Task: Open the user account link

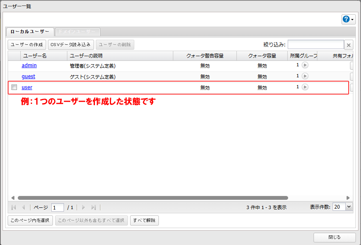Action: coord(27,87)
